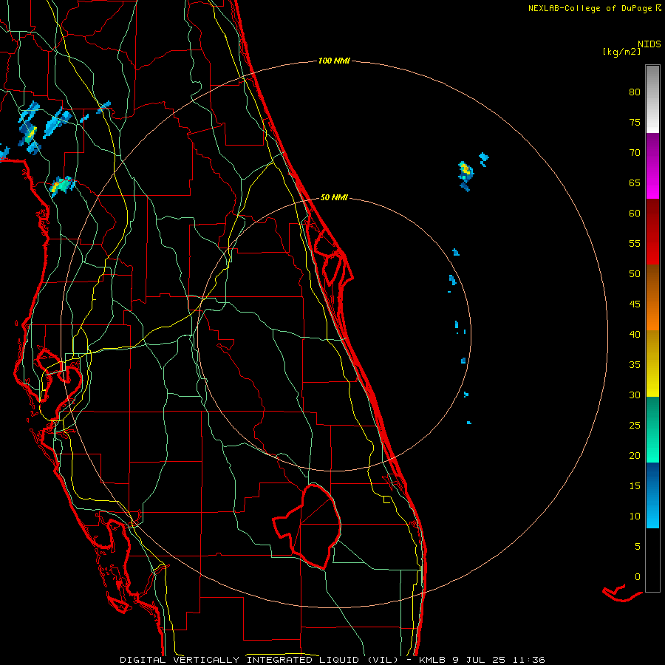Click the NEXLAB-College of DuPage credit text
The image size is (665, 665).
click(591, 8)
